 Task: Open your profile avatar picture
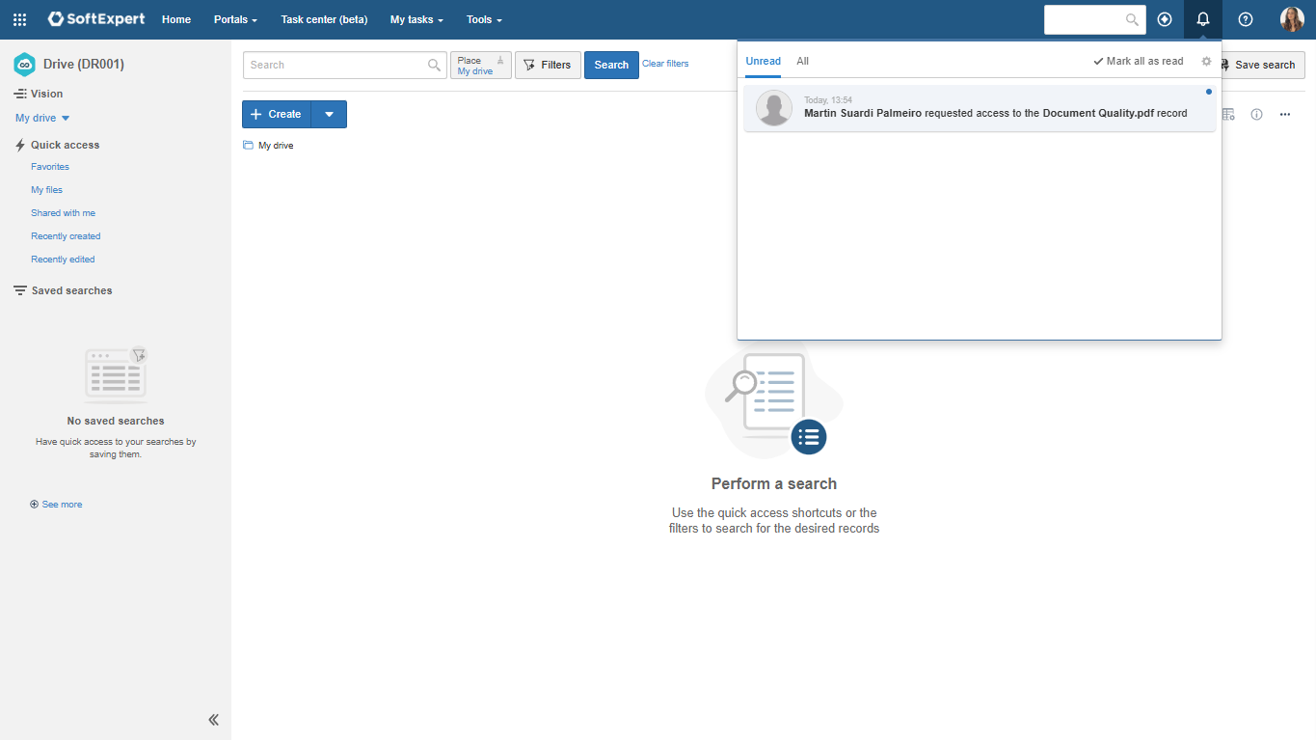click(1291, 18)
